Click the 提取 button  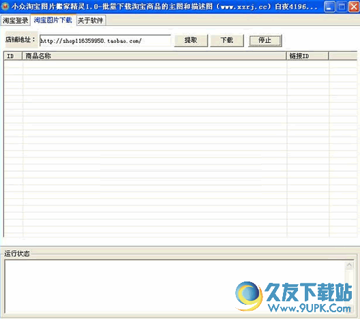(191, 41)
